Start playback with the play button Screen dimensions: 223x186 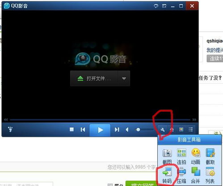pos(100,130)
